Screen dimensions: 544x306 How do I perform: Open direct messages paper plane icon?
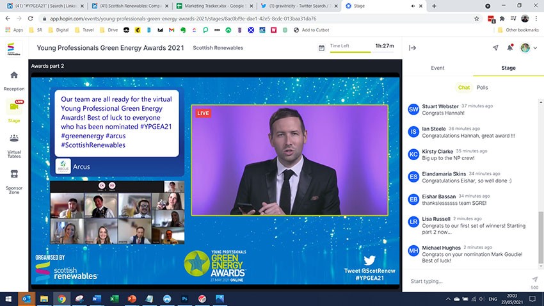[x=495, y=48]
